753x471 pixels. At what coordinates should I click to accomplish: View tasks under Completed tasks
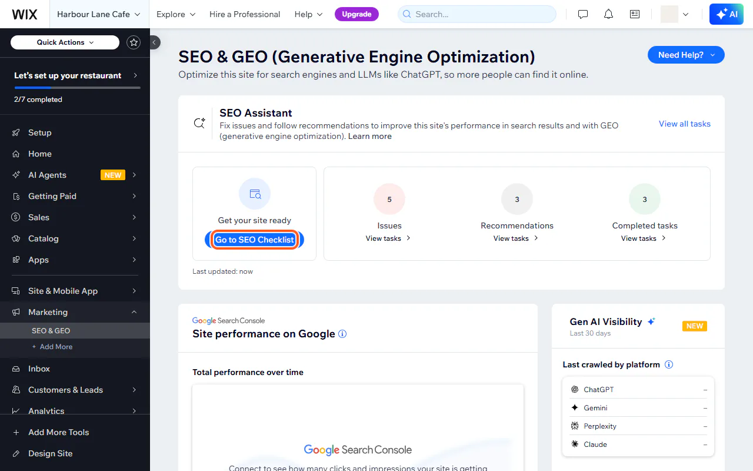(644, 238)
